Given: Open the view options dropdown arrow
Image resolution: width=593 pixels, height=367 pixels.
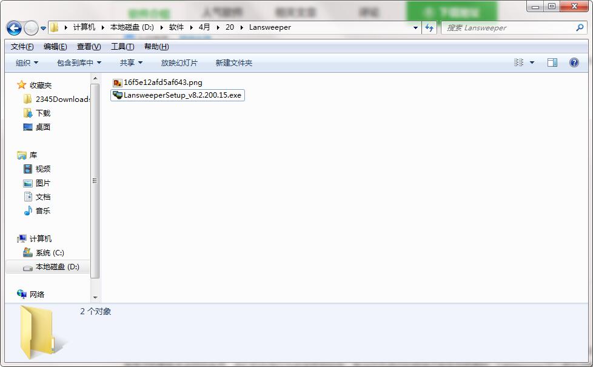Looking at the screenshot, I should 532,62.
